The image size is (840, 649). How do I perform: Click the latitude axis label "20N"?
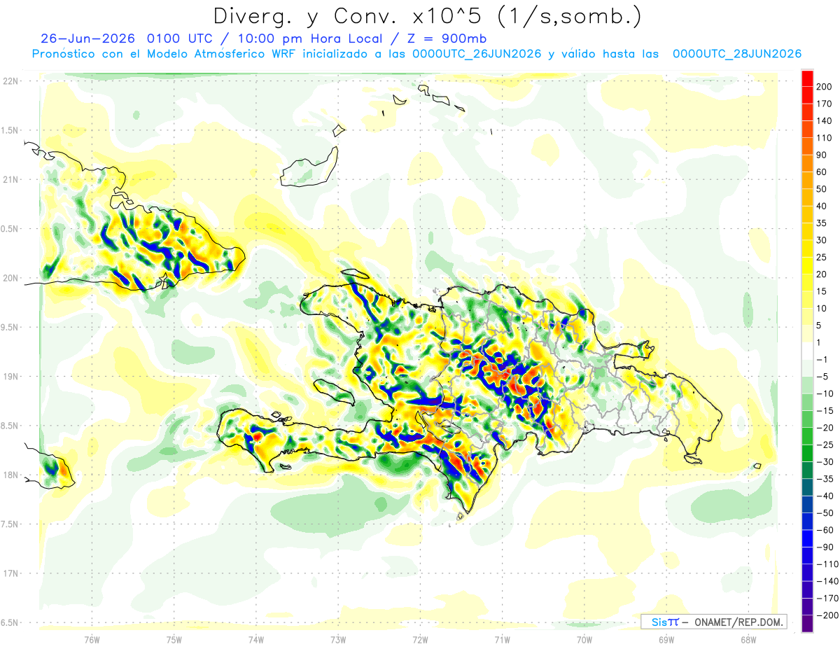click(x=10, y=278)
